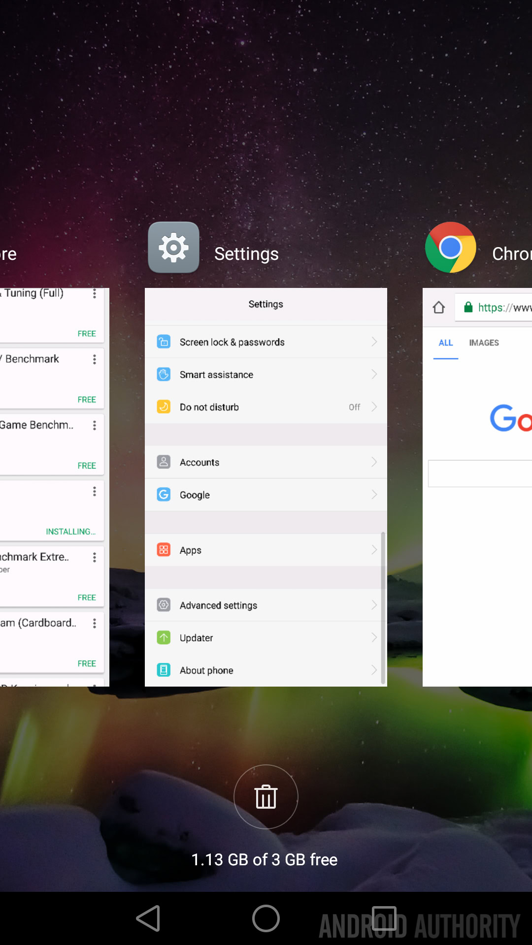Tap the Android recents square button
532x945 pixels.
tap(384, 918)
